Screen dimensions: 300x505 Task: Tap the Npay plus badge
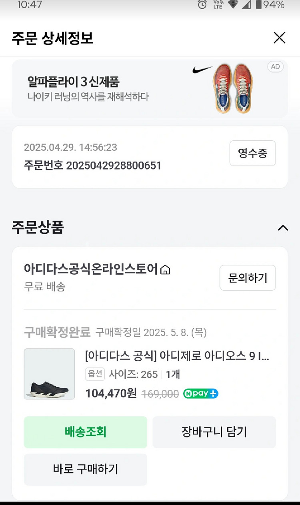(200, 393)
